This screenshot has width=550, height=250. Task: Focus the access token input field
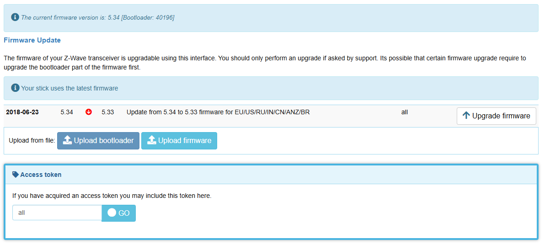click(57, 213)
